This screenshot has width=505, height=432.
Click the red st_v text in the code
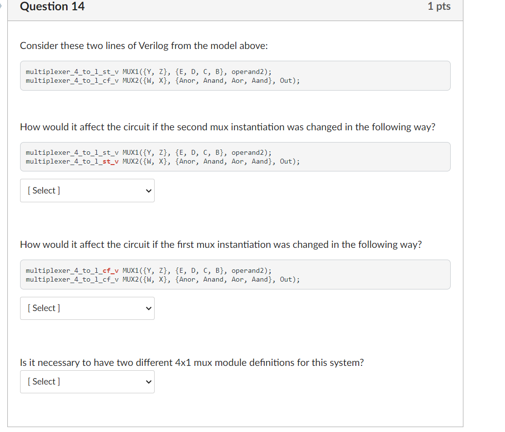[109, 162]
